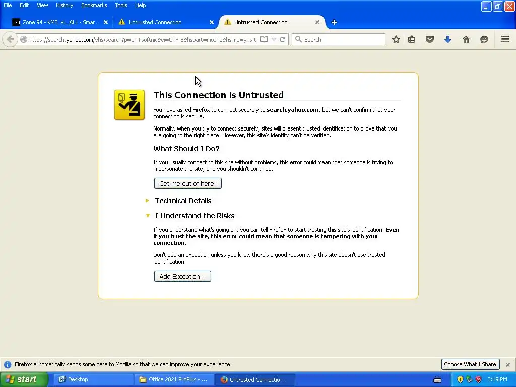Open the Bookmarks menu
516x387 pixels.
coord(94,5)
